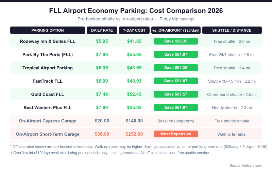Image resolution: width=272 pixels, height=170 pixels.
Task: Select the Save $91.07 badge
Action: 176,81
